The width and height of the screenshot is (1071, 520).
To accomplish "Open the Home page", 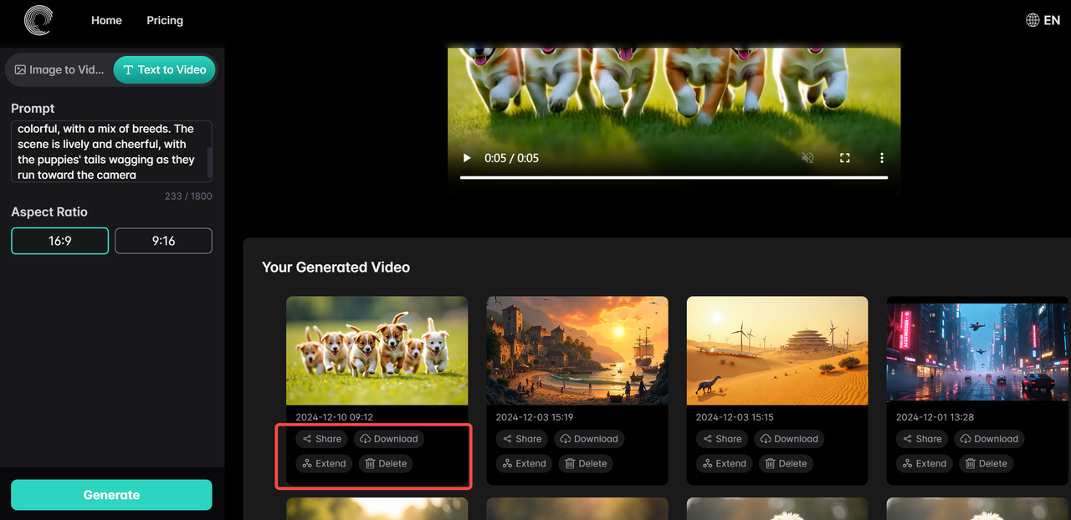I will click(x=106, y=20).
